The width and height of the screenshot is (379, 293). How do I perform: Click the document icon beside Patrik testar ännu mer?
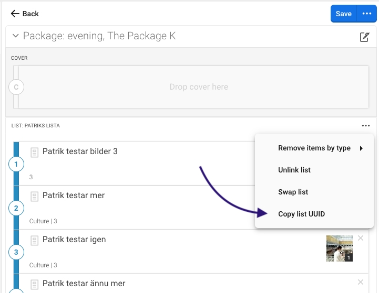35,285
